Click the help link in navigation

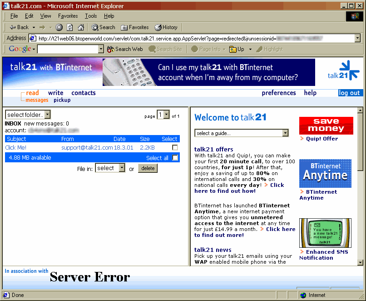(310, 93)
